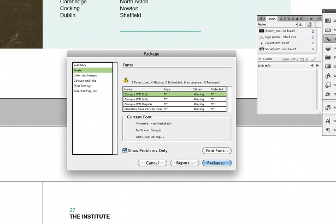Sort links by the page column icon
Viewport: 336px width, 224px height.
pos(309,25)
